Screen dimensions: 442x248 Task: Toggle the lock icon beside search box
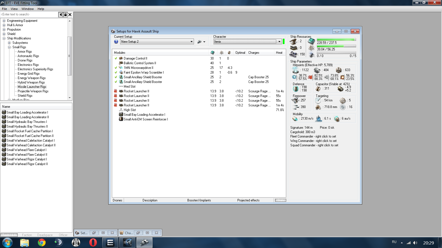65,15
